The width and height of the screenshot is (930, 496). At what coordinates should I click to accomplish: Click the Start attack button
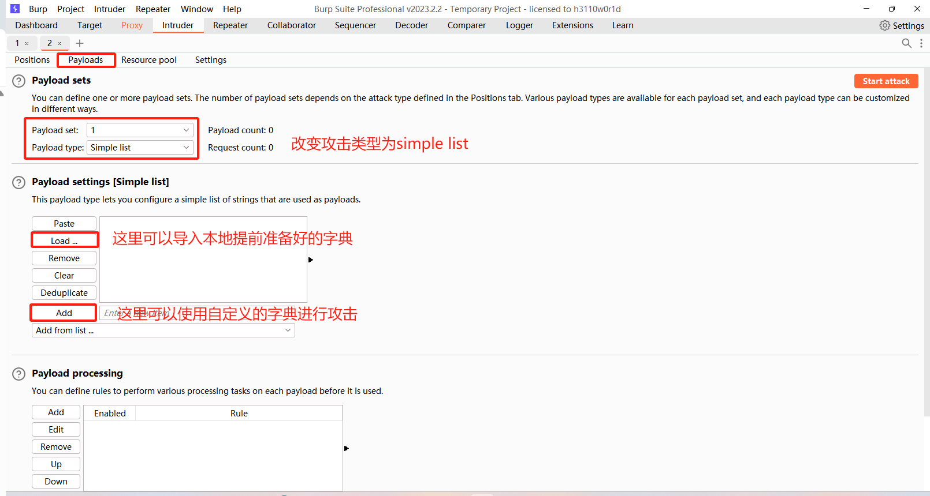click(886, 81)
